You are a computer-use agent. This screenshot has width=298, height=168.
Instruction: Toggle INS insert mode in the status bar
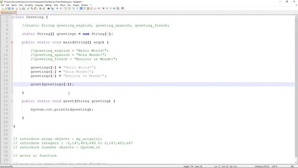point(292,167)
